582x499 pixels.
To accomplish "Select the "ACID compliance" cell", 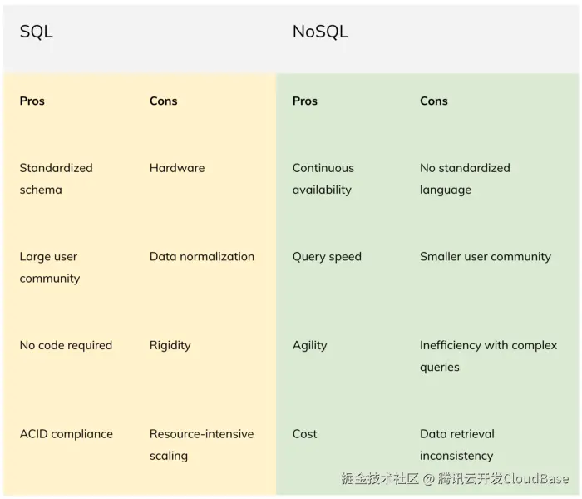I will (66, 434).
